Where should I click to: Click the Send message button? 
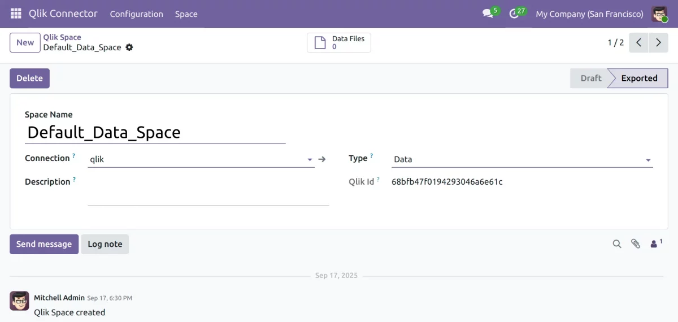tap(44, 244)
